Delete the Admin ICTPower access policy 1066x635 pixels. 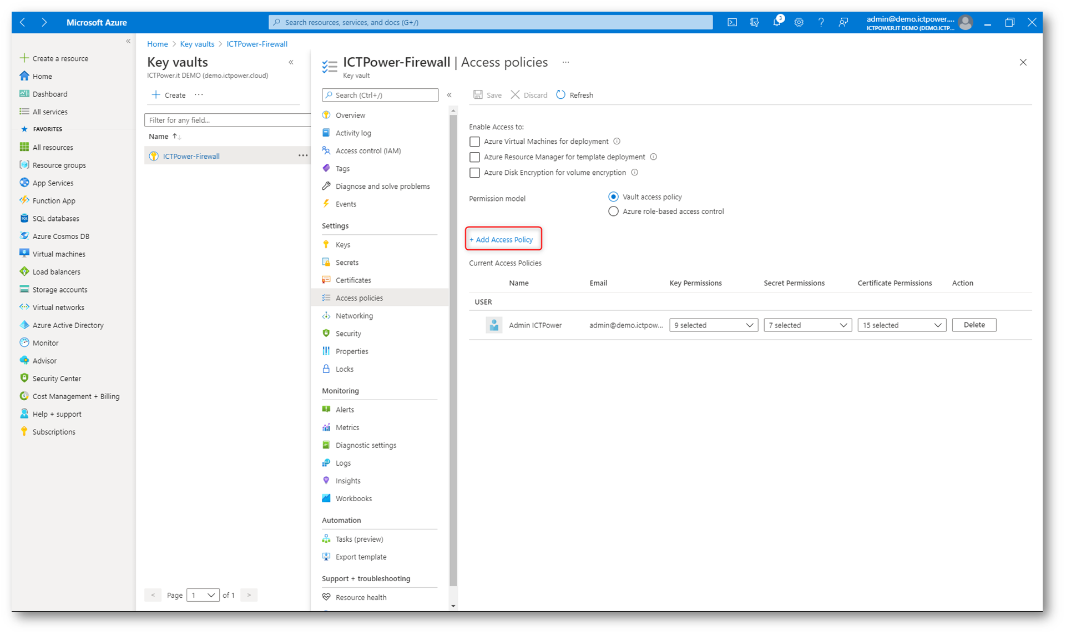point(974,325)
